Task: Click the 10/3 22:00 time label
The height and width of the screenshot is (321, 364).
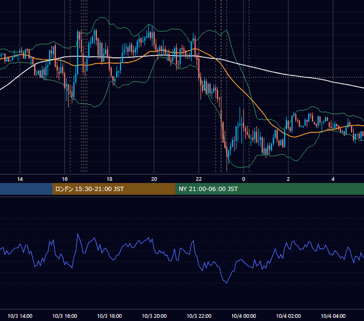Action: [x=199, y=316]
